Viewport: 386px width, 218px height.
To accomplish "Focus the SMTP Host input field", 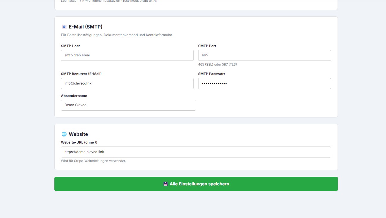I will coord(127,55).
